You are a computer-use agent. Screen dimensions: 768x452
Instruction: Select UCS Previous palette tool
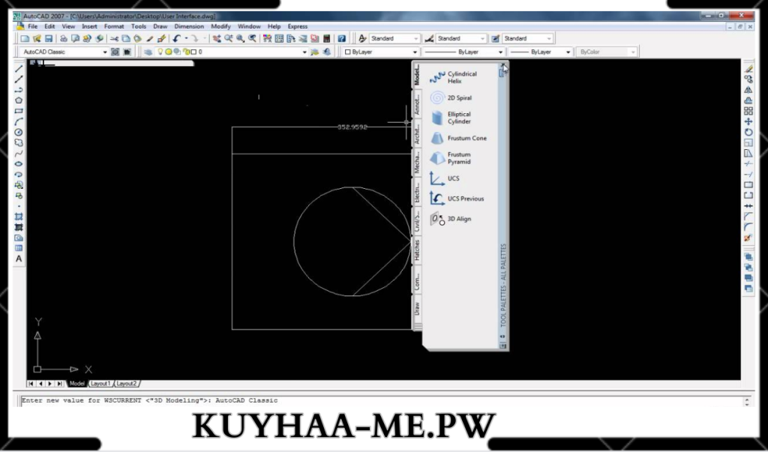pyautogui.click(x=457, y=199)
